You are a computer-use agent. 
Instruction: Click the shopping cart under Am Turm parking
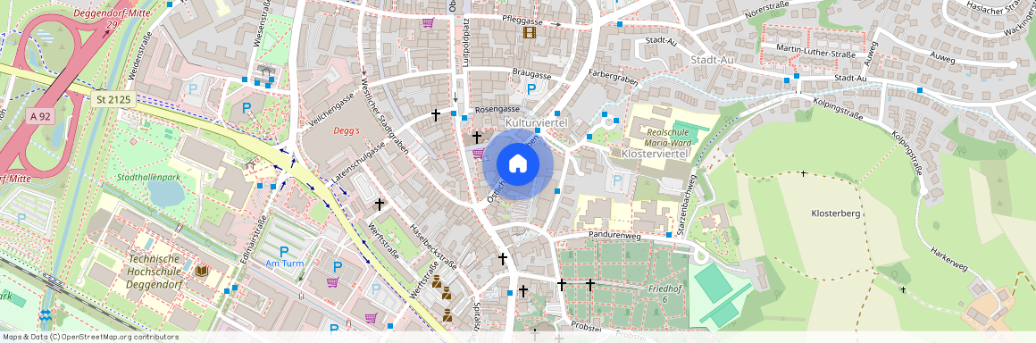332,282
